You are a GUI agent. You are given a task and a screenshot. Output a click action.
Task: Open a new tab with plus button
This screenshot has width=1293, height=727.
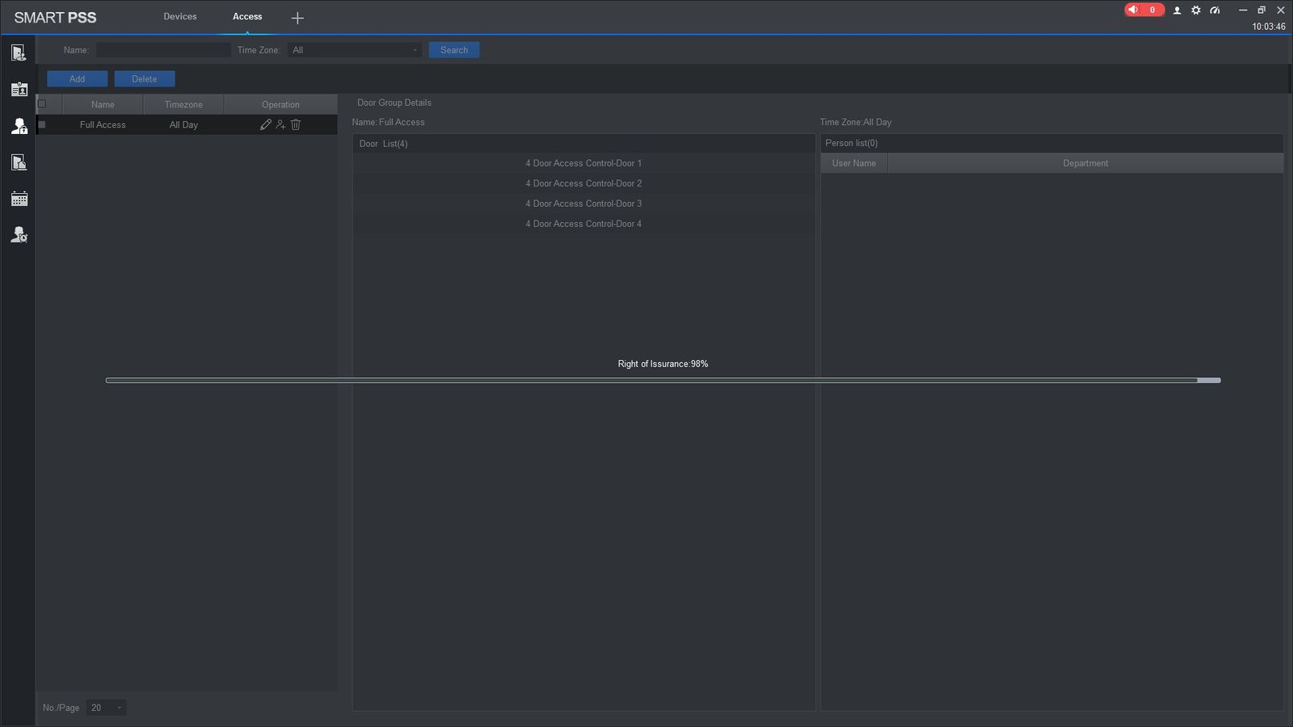click(297, 18)
